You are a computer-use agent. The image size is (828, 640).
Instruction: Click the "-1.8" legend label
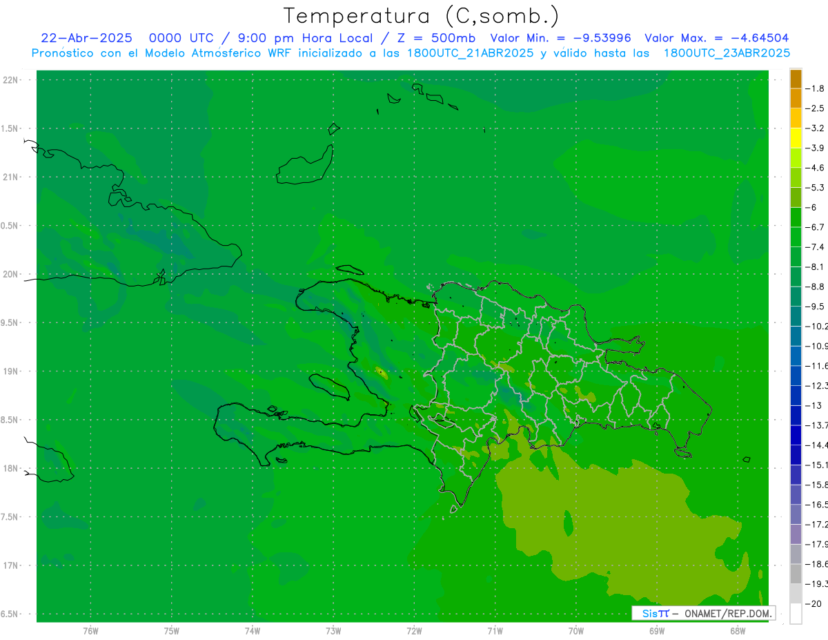814,88
